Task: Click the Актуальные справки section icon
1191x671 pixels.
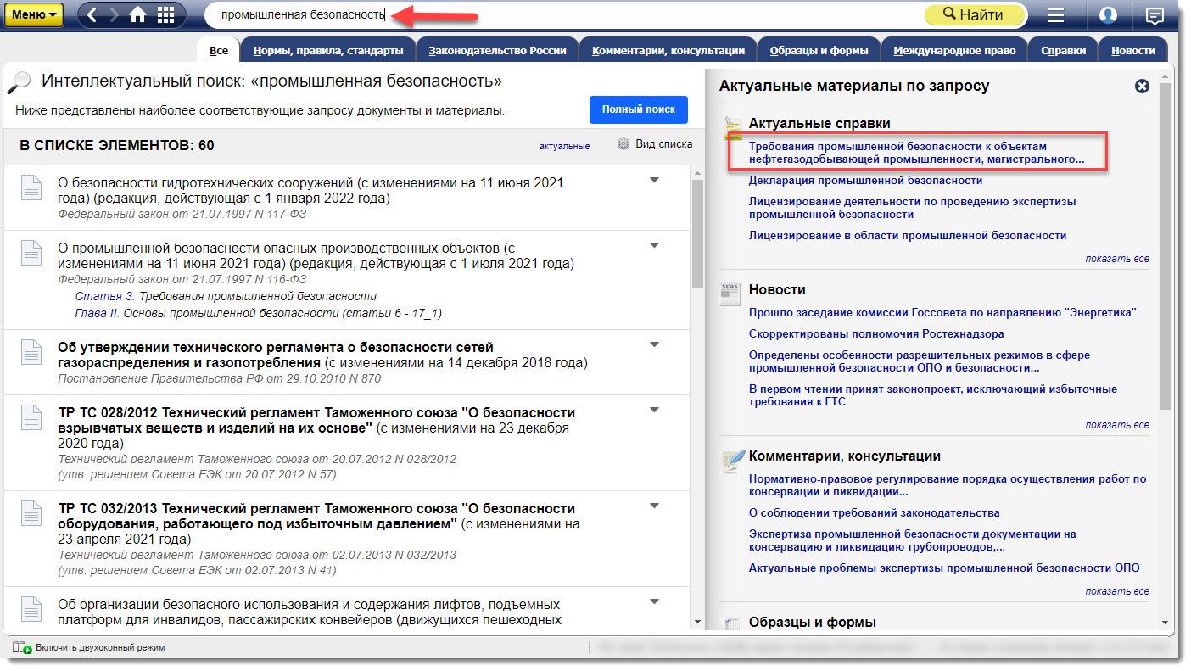Action: [x=731, y=126]
